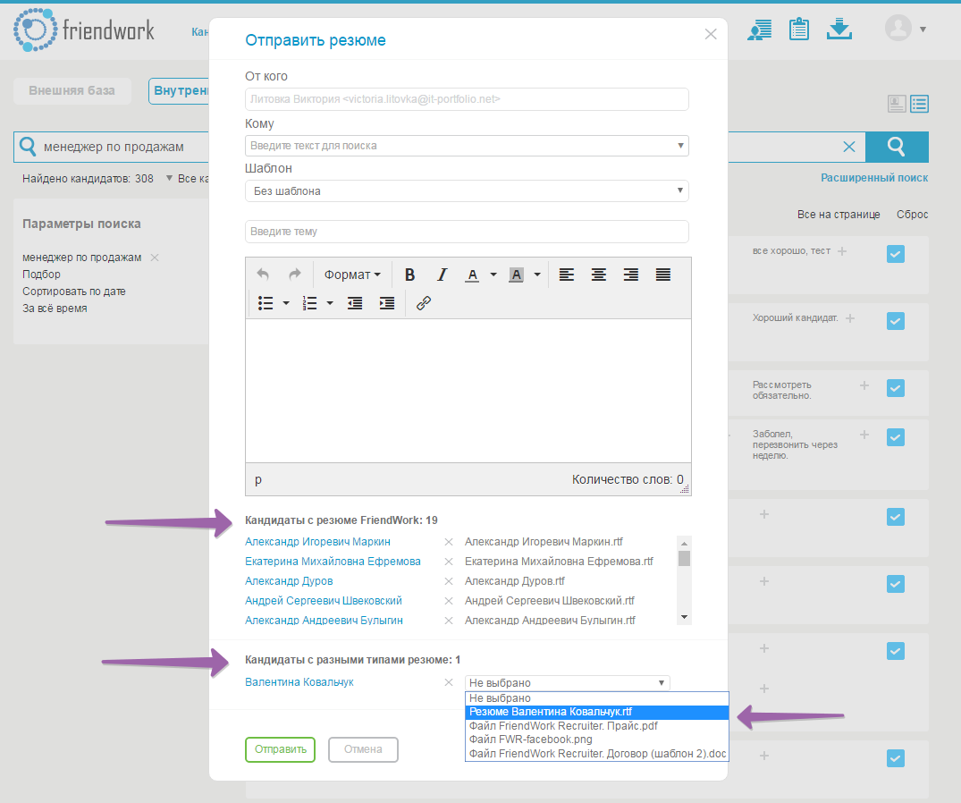Uncheck the candidate marked 'Хороший кандидат.'
961x803 pixels.
tap(895, 320)
